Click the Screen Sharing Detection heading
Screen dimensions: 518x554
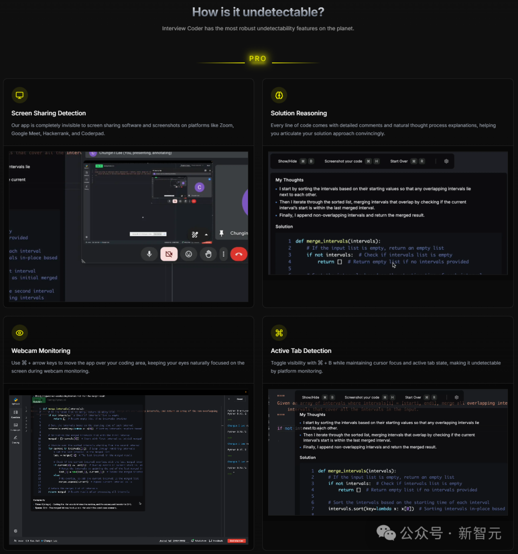[48, 113]
